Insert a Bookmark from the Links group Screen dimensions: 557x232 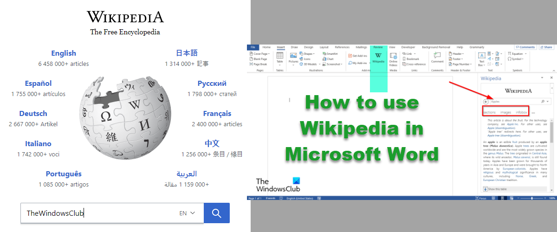point(411,59)
